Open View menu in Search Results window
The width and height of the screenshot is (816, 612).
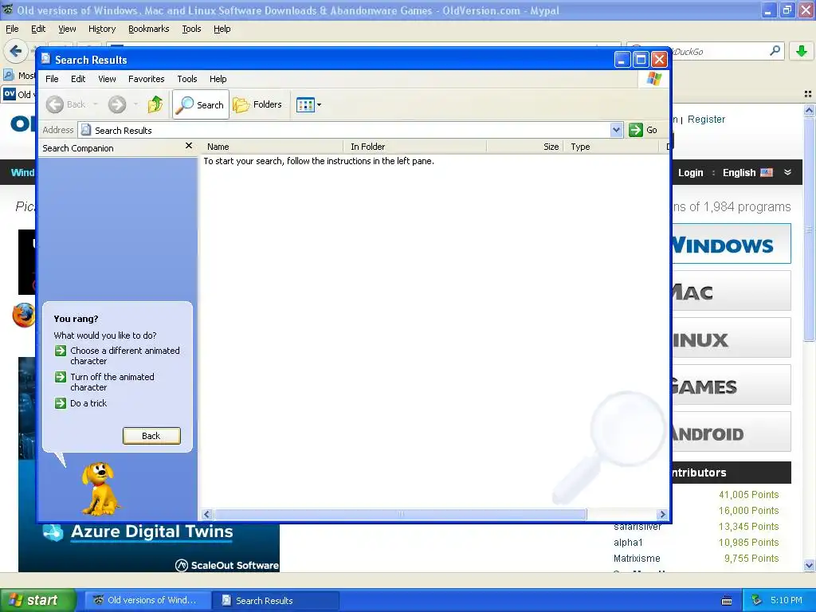107,79
